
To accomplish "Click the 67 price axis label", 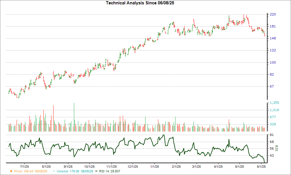I will (x=272, y=86).
